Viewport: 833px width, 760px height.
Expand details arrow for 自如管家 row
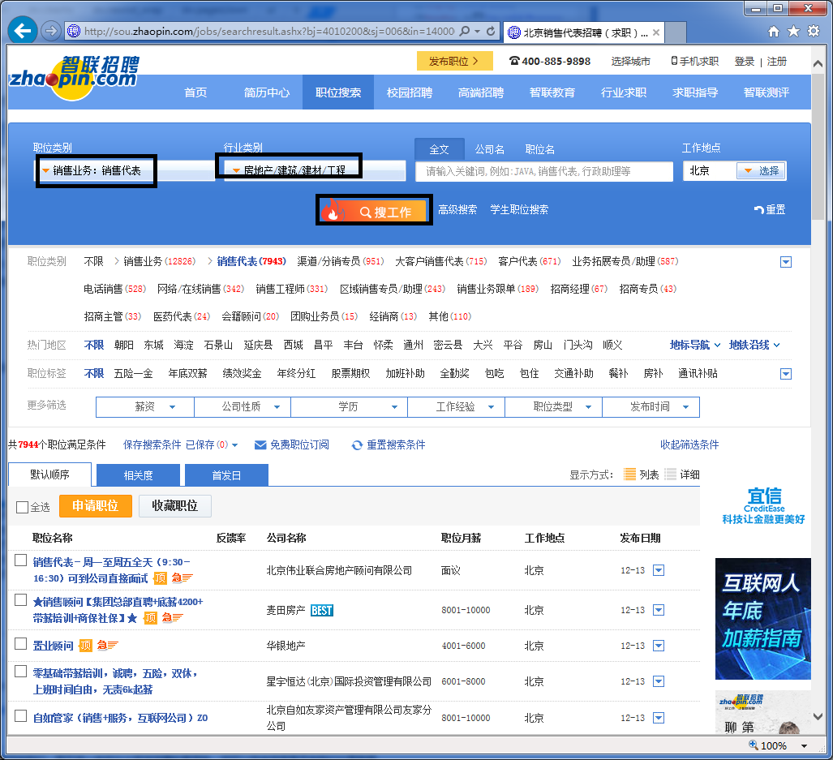(x=659, y=718)
